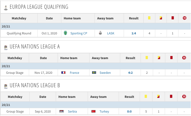Click the Serbia flag icon

[61, 111]
